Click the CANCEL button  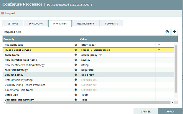click(146, 111)
